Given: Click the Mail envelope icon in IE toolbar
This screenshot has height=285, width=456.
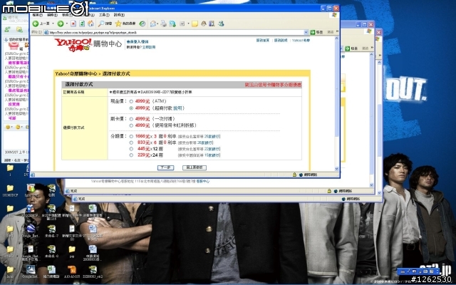Looking at the screenshot, I should (x=153, y=24).
